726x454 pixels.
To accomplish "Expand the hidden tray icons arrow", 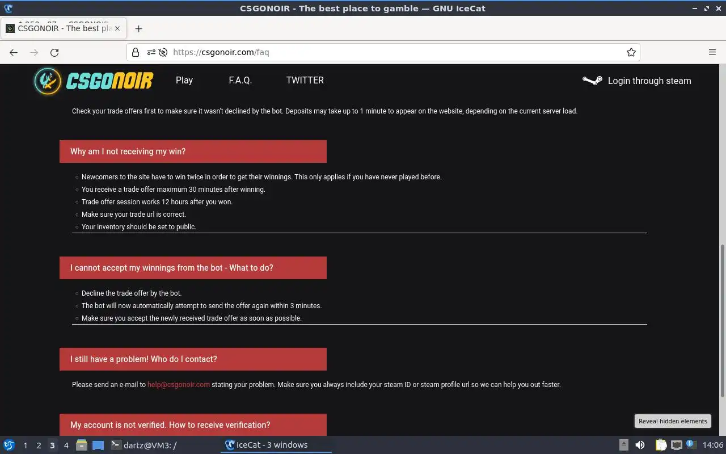I will [x=623, y=445].
